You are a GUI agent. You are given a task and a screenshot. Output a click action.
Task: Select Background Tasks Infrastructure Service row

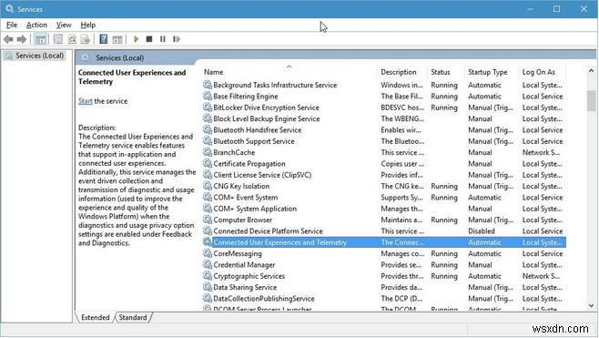coord(384,85)
